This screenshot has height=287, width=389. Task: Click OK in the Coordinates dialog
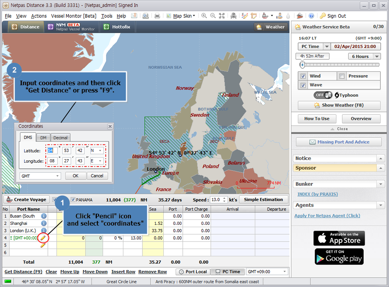[x=76, y=176]
